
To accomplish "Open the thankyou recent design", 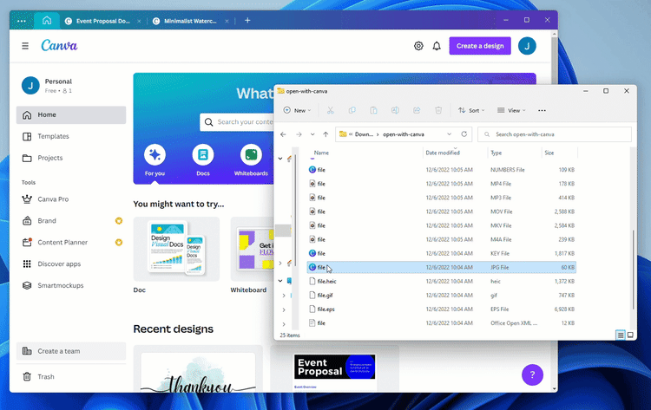I will (x=198, y=370).
